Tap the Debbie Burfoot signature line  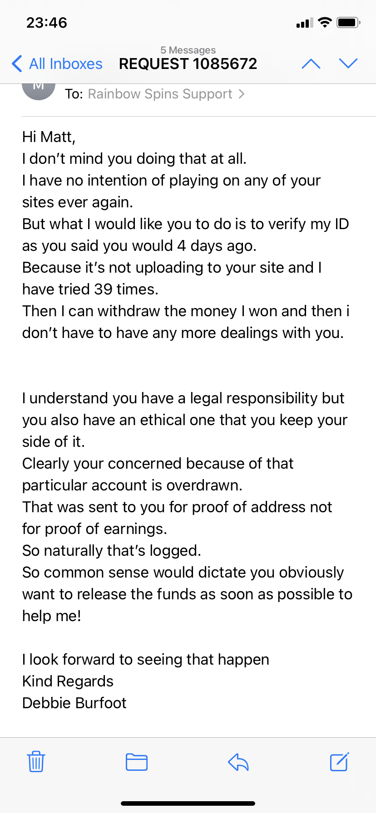(x=74, y=703)
